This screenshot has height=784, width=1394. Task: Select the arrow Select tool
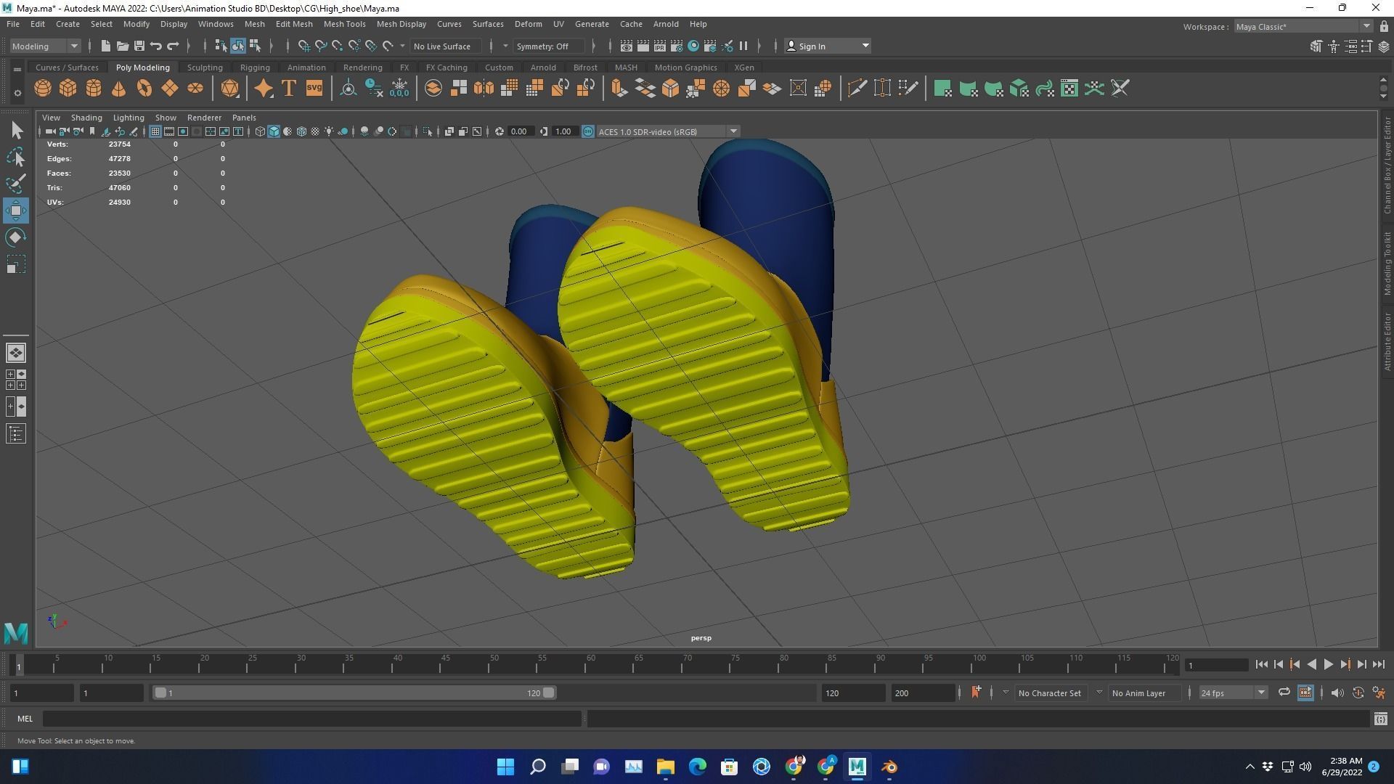pos(16,130)
